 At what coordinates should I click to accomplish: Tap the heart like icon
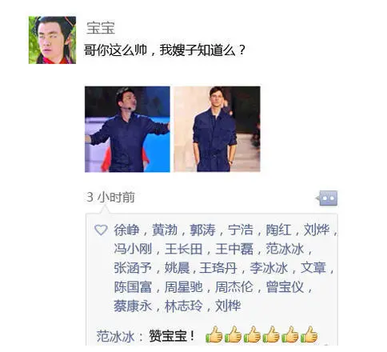coord(101,230)
